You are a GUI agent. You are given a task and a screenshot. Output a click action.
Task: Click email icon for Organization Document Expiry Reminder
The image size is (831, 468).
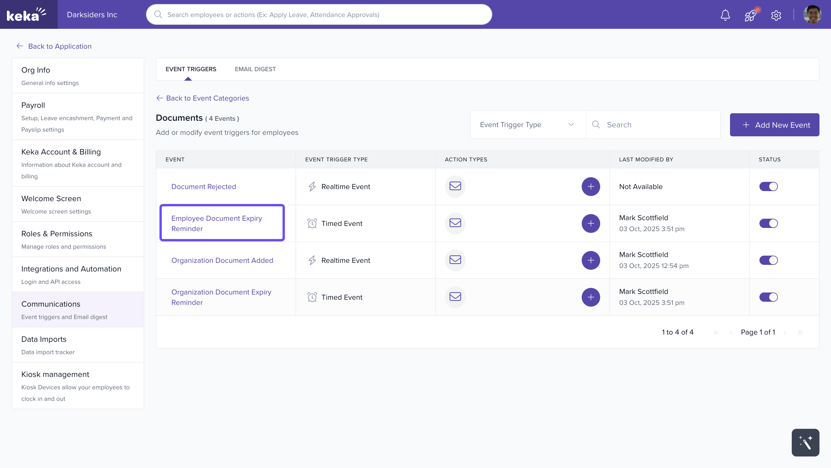pos(455,297)
